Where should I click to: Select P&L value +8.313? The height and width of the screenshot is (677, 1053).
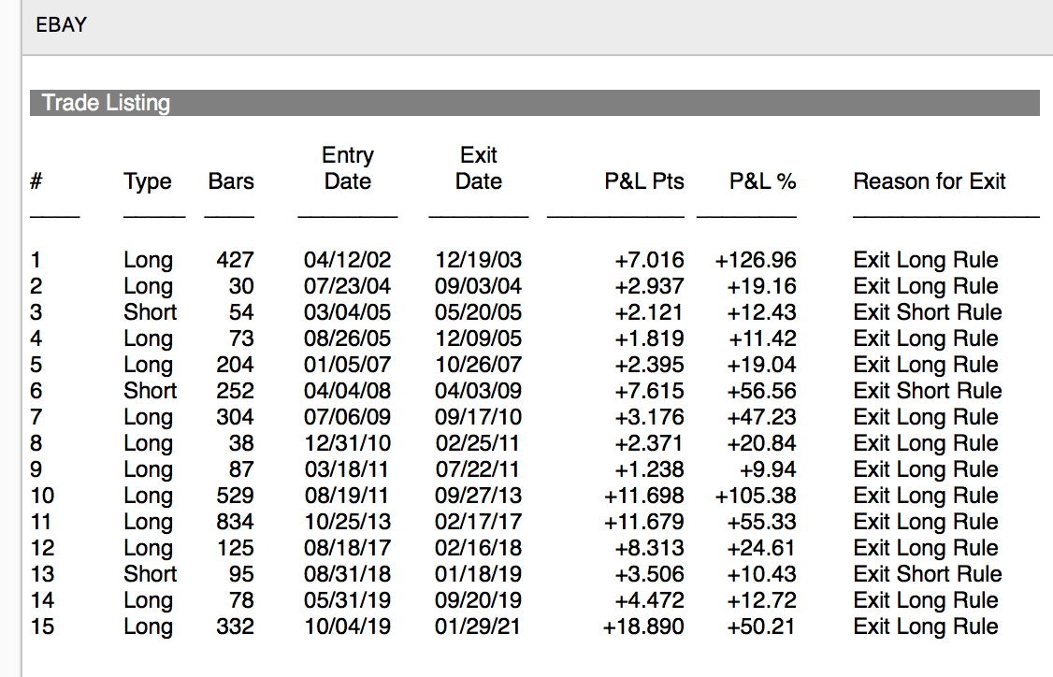click(x=649, y=548)
